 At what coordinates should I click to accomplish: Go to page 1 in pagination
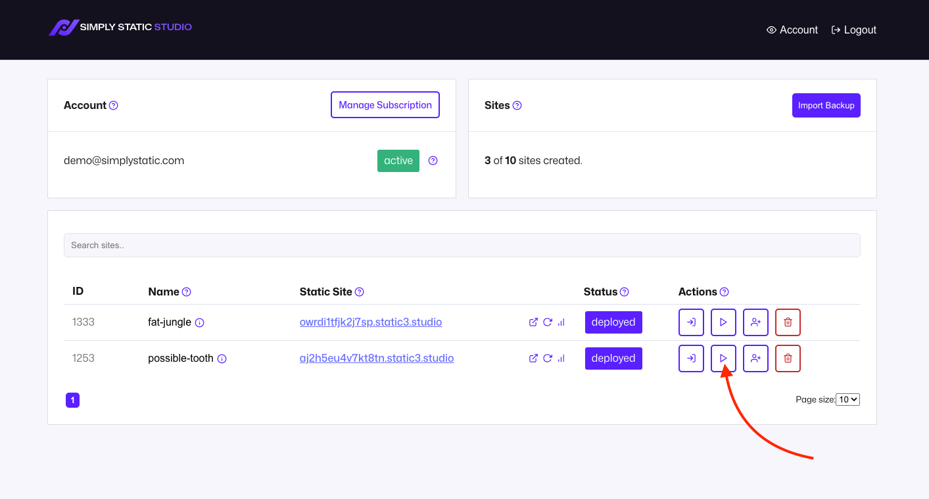coord(72,400)
